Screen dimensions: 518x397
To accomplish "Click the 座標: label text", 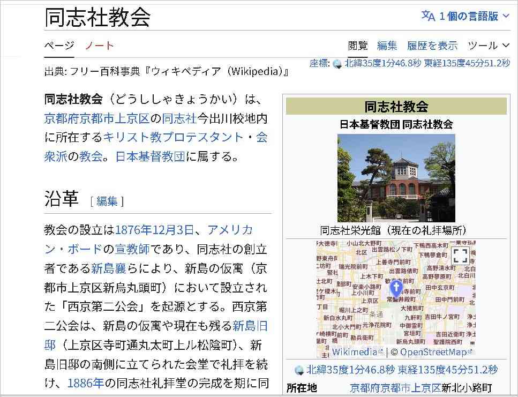I will [320, 63].
